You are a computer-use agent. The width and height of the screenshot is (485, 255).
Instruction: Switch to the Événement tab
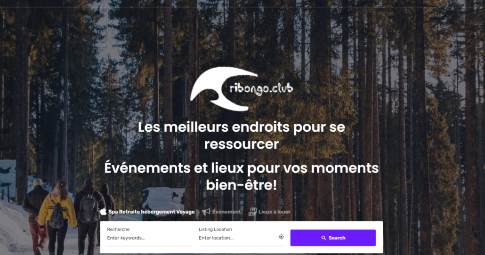(221, 212)
